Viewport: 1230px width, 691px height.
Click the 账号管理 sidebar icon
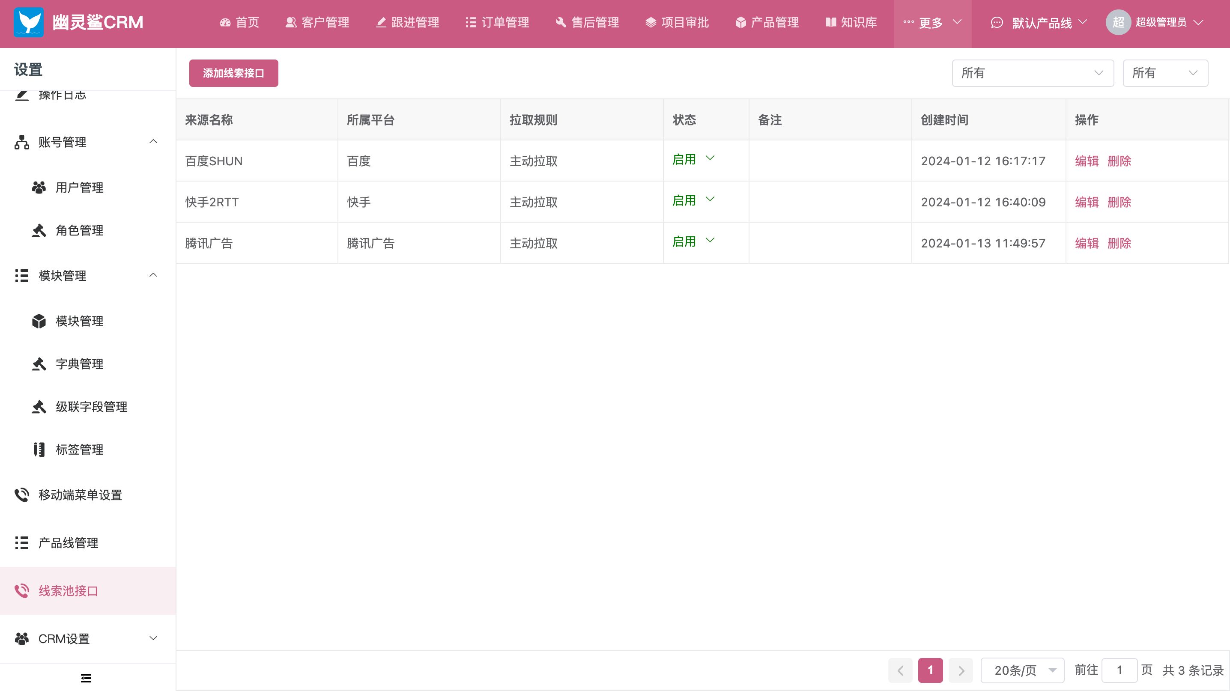tap(22, 142)
